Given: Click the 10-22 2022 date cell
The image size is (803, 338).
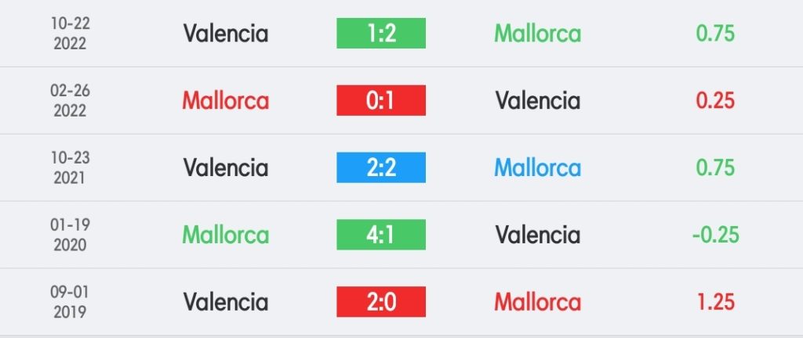Looking at the screenshot, I should (x=70, y=34).
